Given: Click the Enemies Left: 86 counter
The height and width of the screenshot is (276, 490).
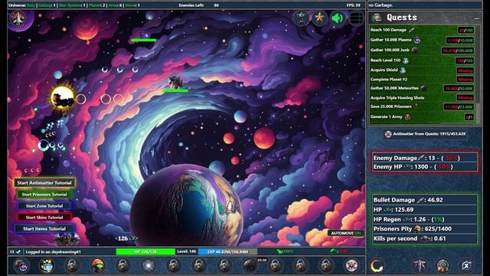Looking at the screenshot, I should tap(199, 5).
